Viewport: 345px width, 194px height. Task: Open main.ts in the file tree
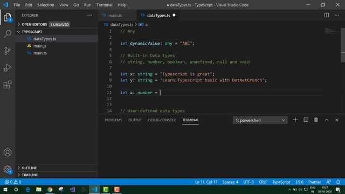click(57, 53)
